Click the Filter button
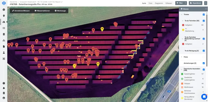Viewport: 208px width, 102px height. 180,3
